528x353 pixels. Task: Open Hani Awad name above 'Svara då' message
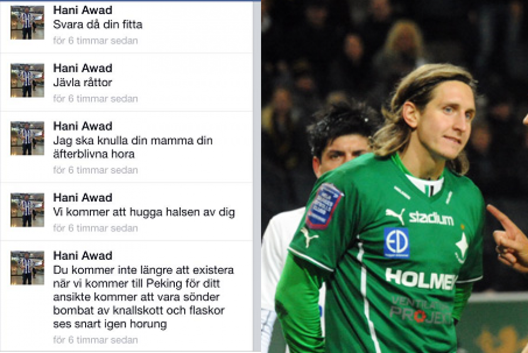coord(83,10)
